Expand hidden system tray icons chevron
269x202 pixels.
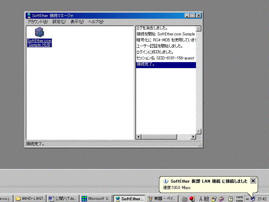tap(247, 199)
